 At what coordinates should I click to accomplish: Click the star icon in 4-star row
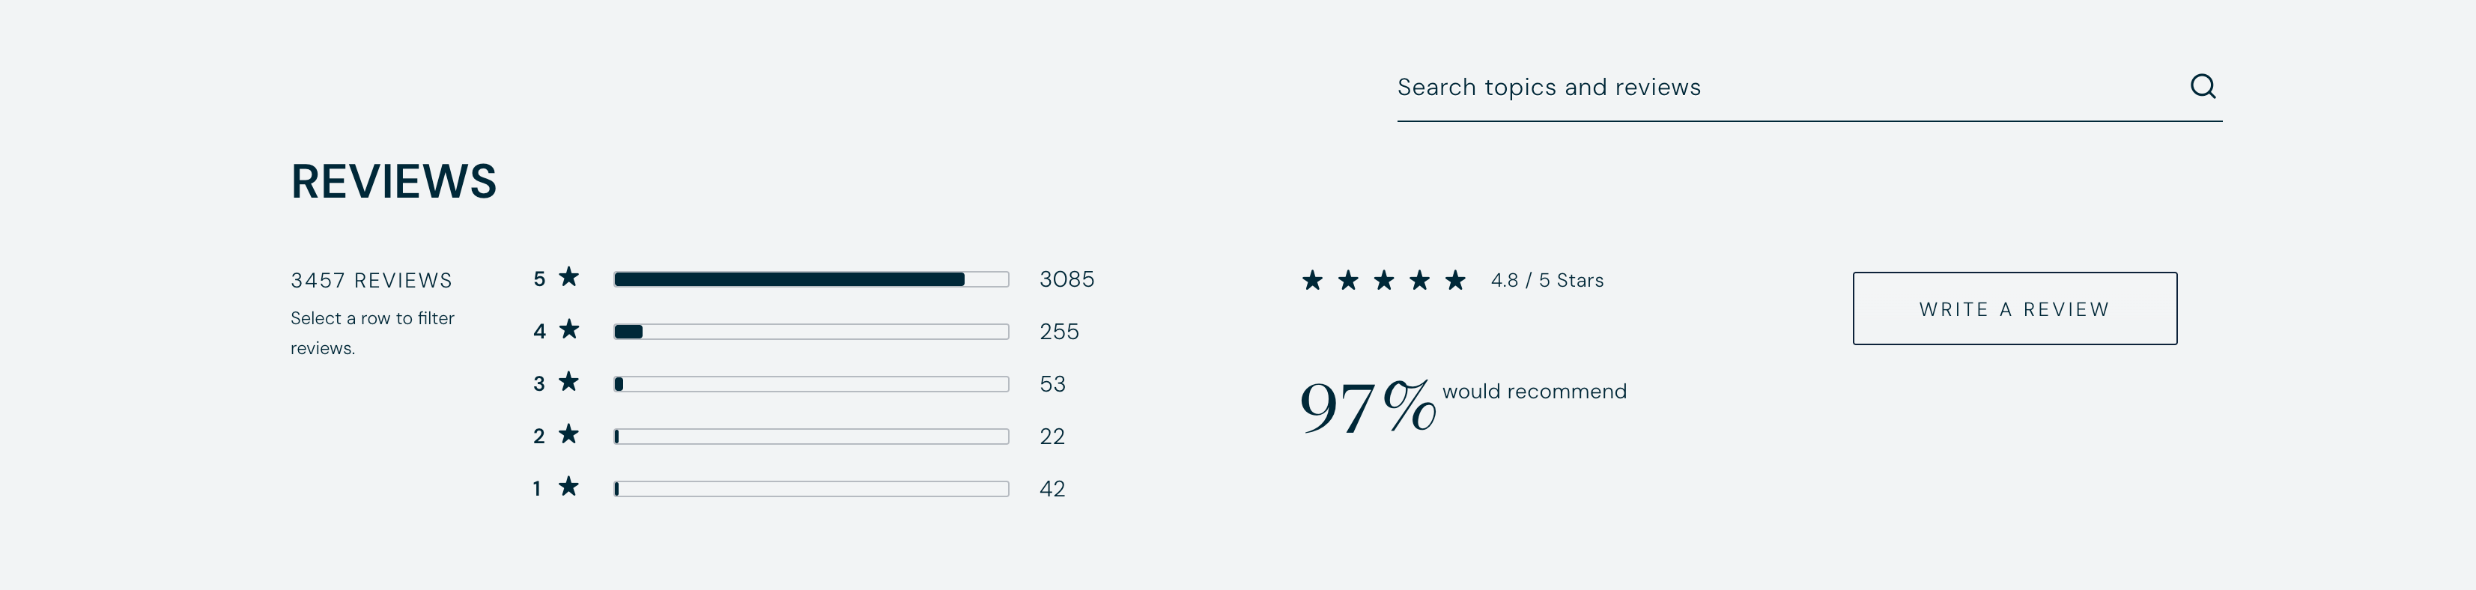click(569, 330)
